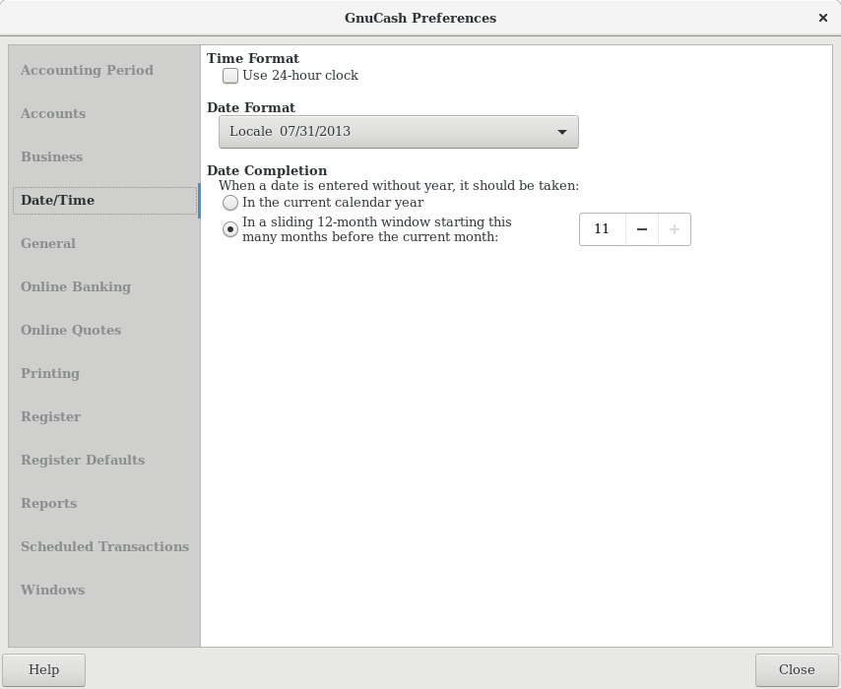Switch to the Online Quotes tab
This screenshot has width=841, height=689.
71,331
